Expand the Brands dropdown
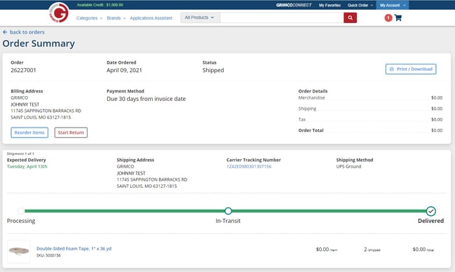455x272 pixels. [116, 18]
